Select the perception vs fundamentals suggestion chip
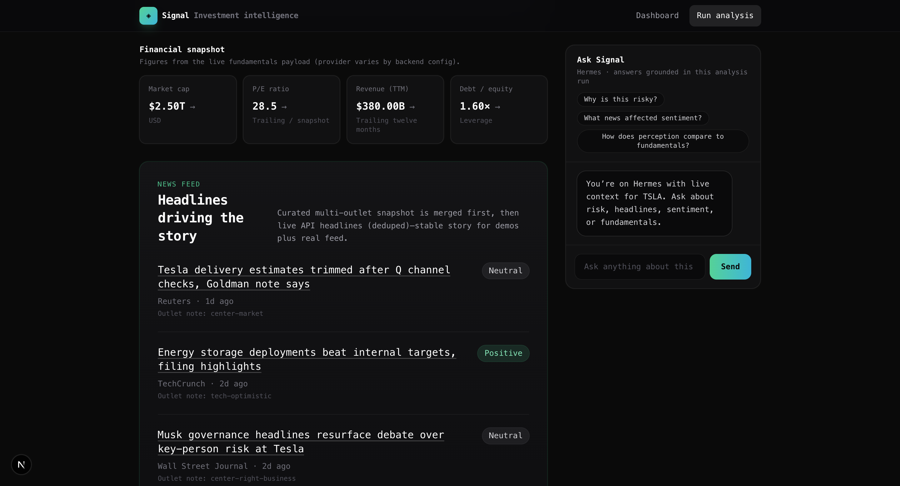This screenshot has width=900, height=486. click(662, 141)
